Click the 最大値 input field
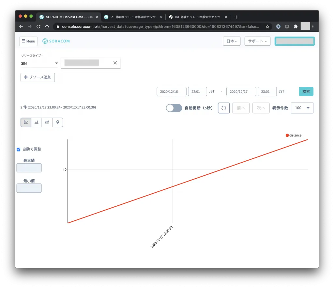The width and height of the screenshot is (334, 288). pyautogui.click(x=29, y=168)
